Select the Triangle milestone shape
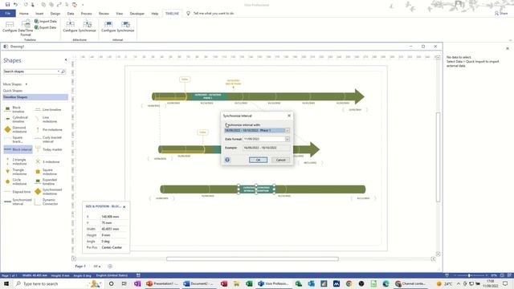514x289 pixels. [x=15, y=172]
